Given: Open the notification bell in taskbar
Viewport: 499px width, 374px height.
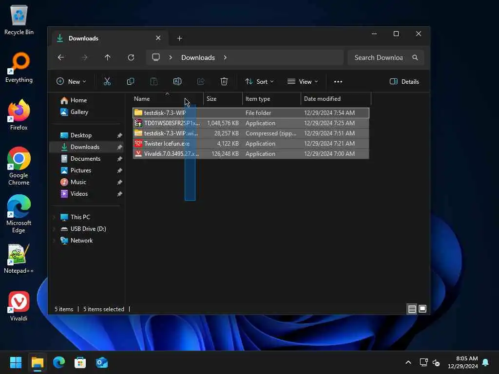Looking at the screenshot, I should 485,362.
